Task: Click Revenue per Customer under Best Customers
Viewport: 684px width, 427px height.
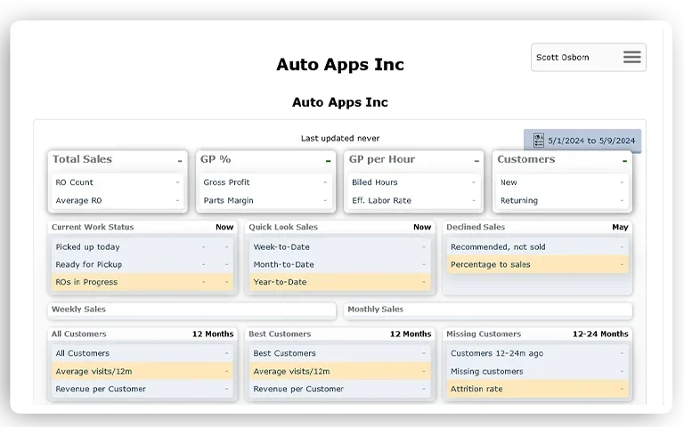Action: point(340,389)
